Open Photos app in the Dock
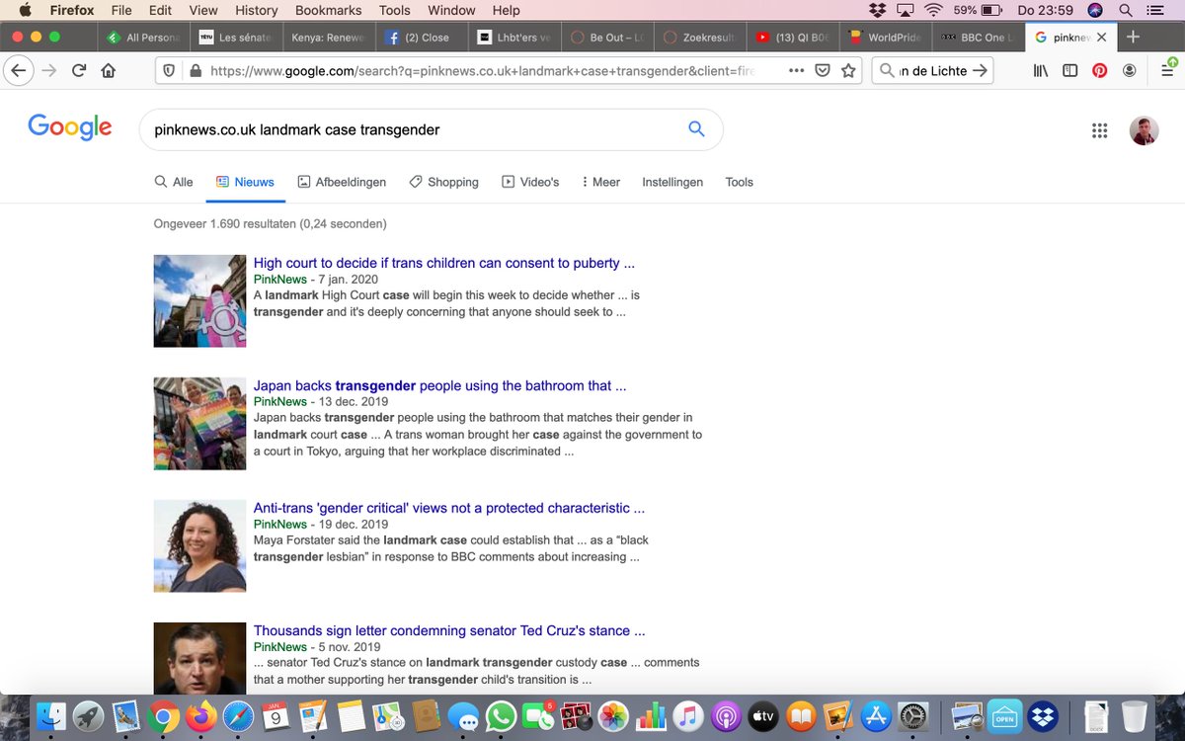Viewport: 1185px width, 741px height. pyautogui.click(x=613, y=716)
